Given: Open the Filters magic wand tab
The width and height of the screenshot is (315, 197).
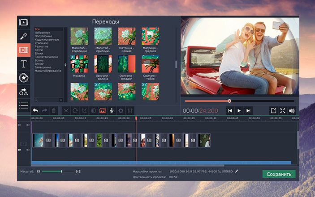Looking at the screenshot, I should [24, 36].
